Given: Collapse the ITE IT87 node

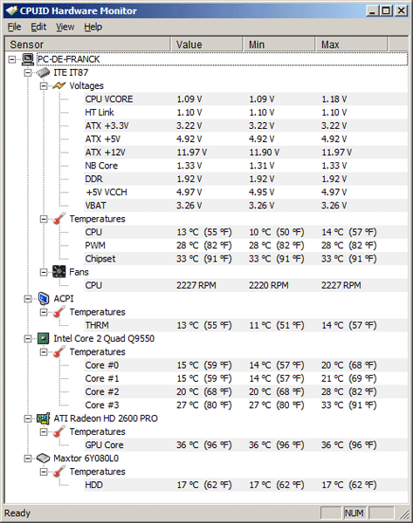Looking at the screenshot, I should click(28, 72).
